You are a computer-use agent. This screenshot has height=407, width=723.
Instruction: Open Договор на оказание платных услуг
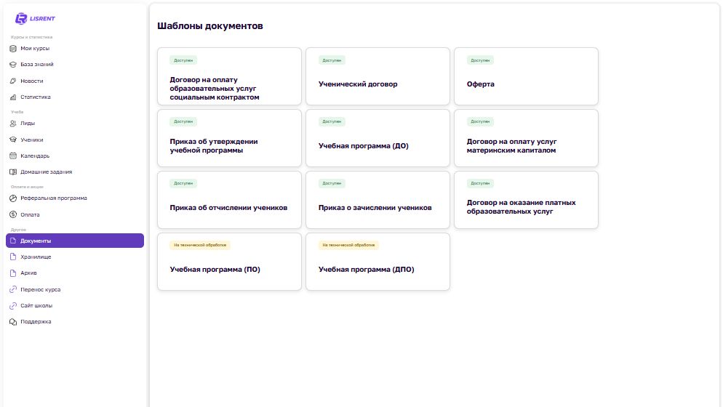tap(526, 200)
